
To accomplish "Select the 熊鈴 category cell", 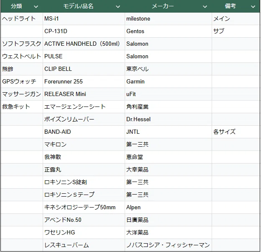I will tap(22, 69).
